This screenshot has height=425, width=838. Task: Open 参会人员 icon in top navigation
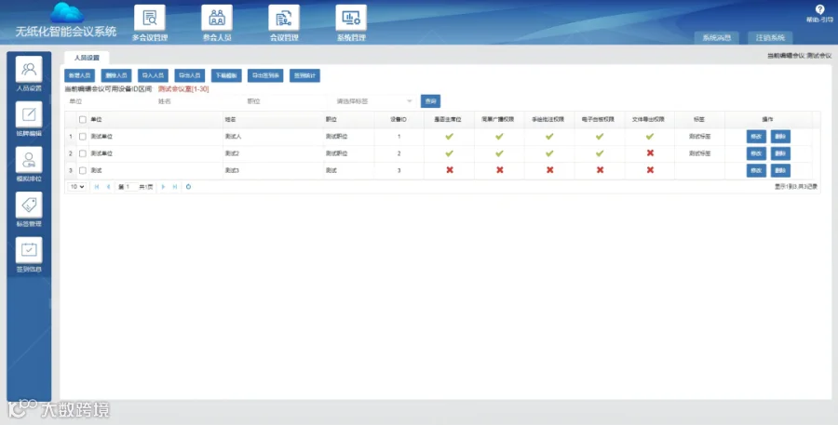(x=217, y=19)
